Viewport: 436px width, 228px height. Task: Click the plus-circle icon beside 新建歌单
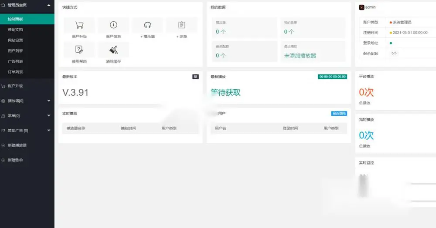pyautogui.click(x=3, y=160)
